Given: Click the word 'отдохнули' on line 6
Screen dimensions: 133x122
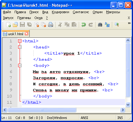Looking at the screenshot, I should tap(76, 72).
